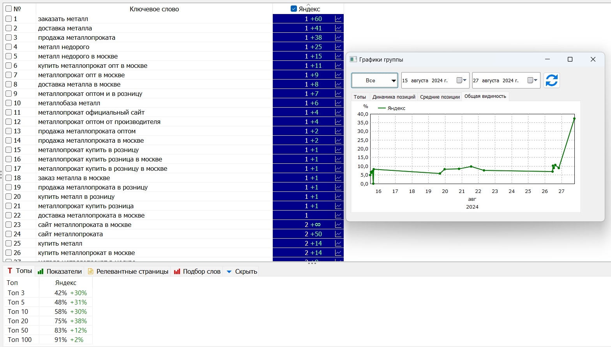Open chart icon for купить металл row

(x=338, y=243)
